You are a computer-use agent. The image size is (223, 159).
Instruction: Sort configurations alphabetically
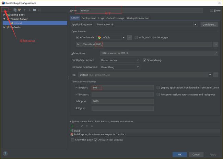click(x=39, y=10)
